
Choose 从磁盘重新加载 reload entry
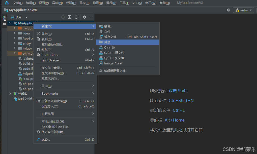(x=65, y=132)
